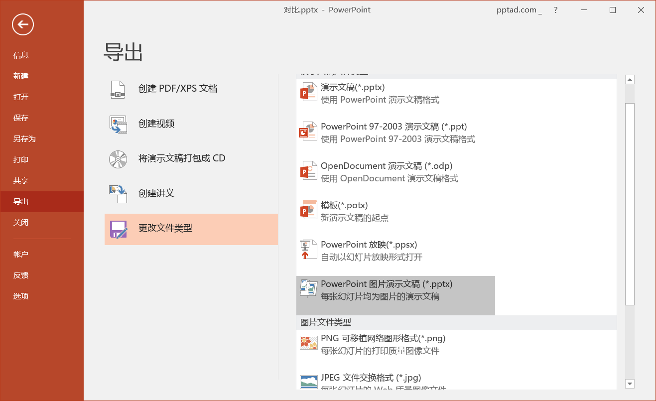Open 选项 settings

[42, 296]
